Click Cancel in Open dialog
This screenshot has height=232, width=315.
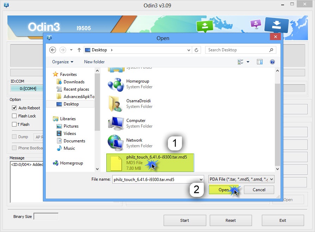pyautogui.click(x=259, y=190)
